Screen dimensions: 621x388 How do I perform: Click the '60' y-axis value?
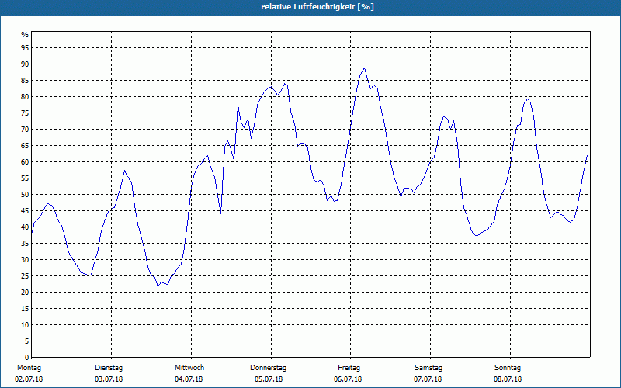(x=25, y=162)
